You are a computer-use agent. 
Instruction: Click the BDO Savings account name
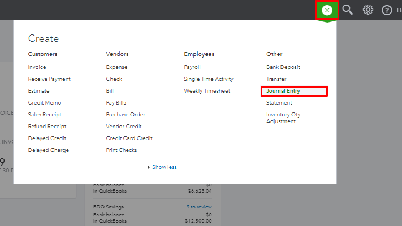[x=109, y=207]
